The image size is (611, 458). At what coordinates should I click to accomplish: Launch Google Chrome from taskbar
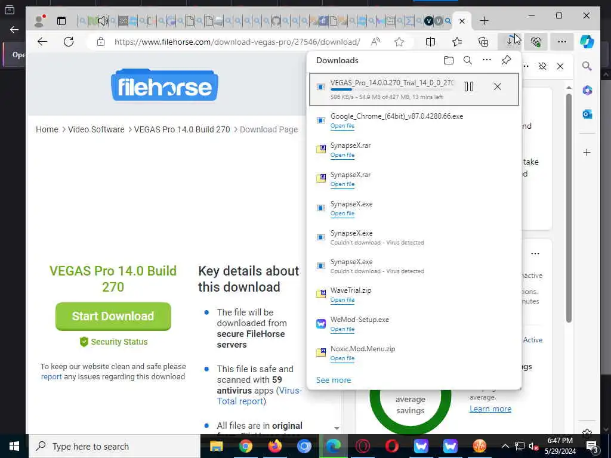tap(245, 446)
